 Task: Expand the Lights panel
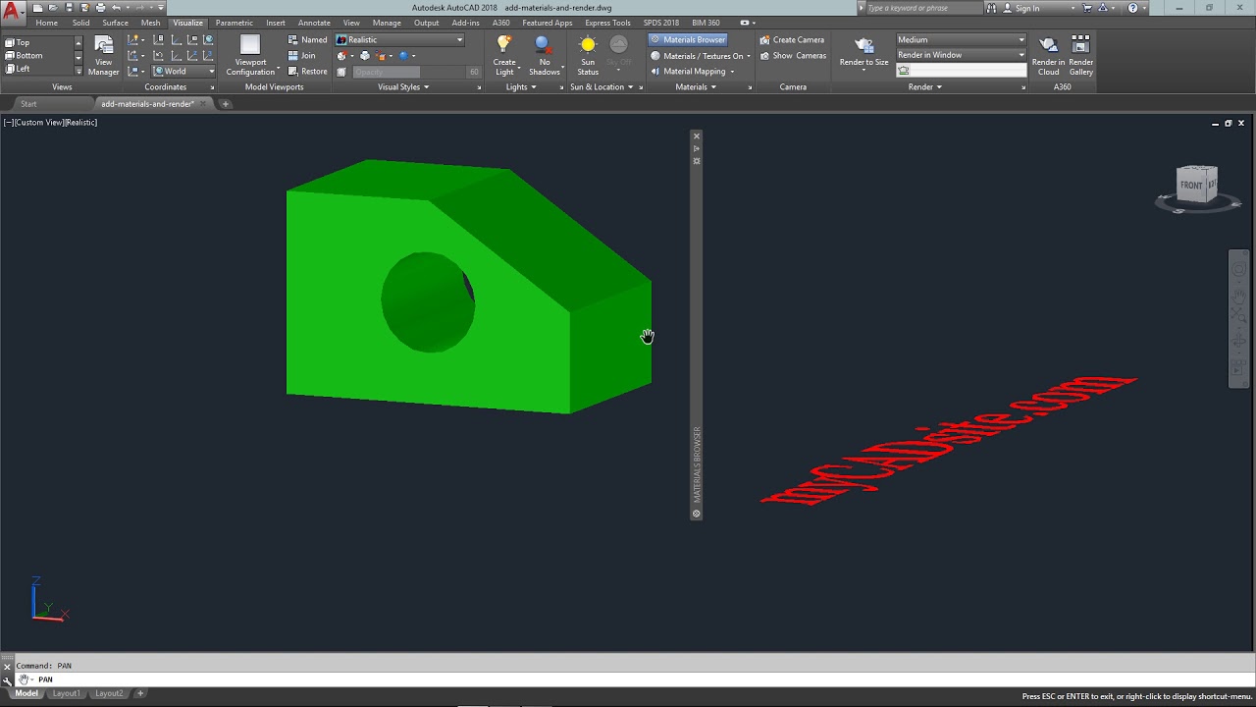tap(520, 86)
